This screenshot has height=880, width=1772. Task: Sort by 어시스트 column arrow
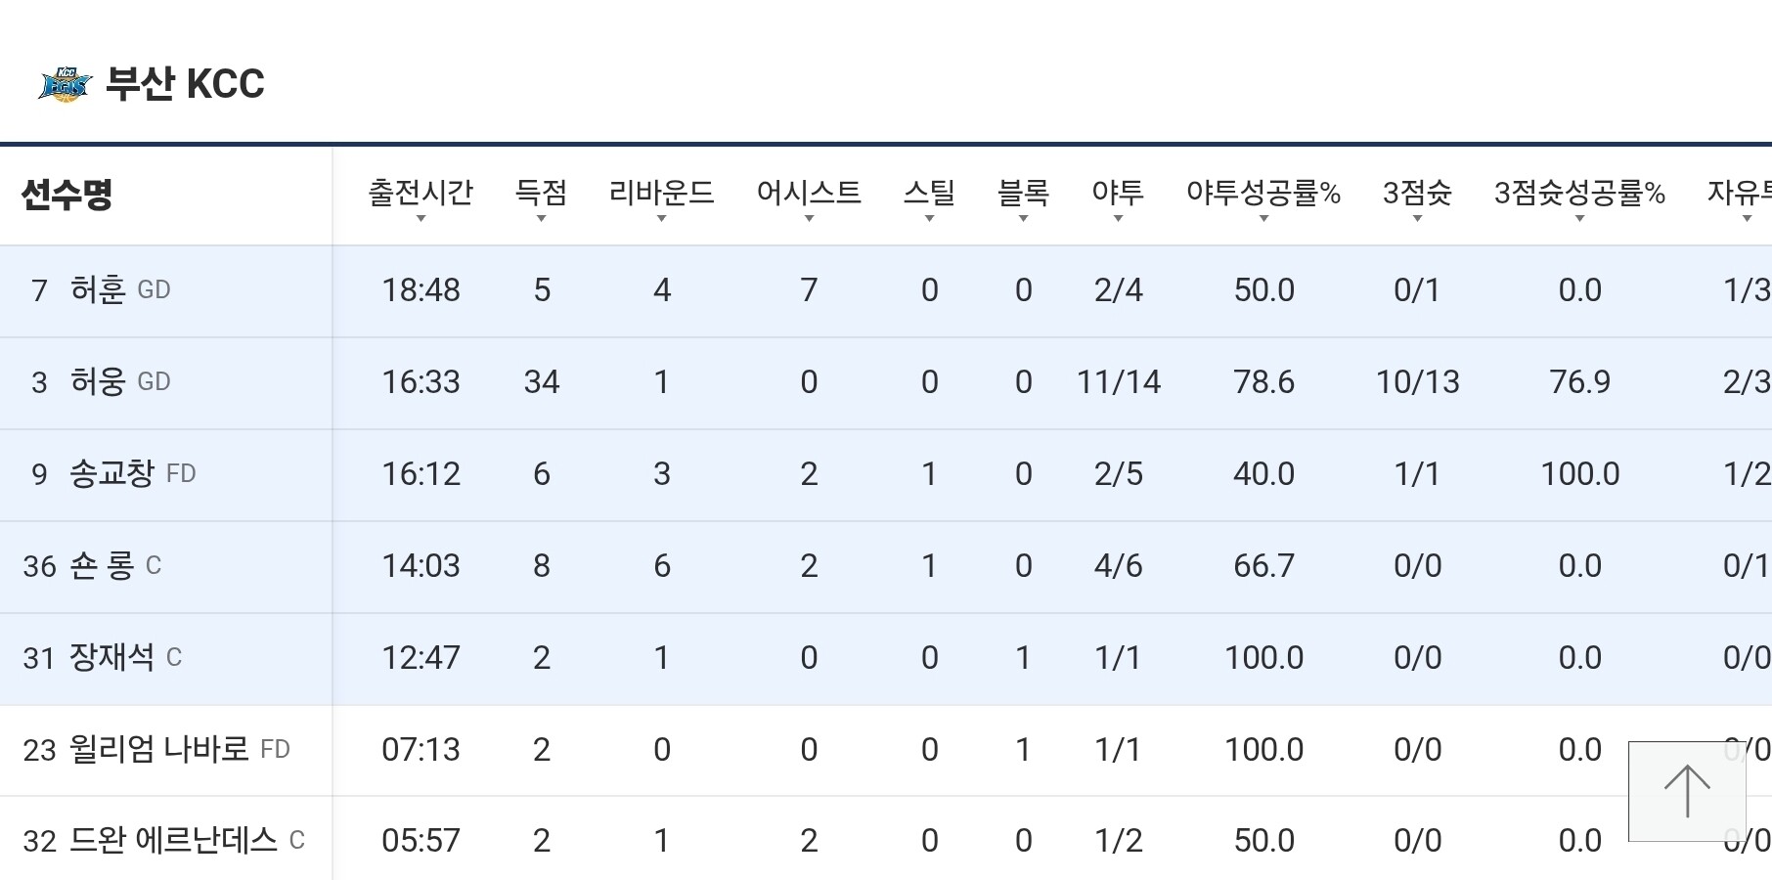[x=809, y=218]
